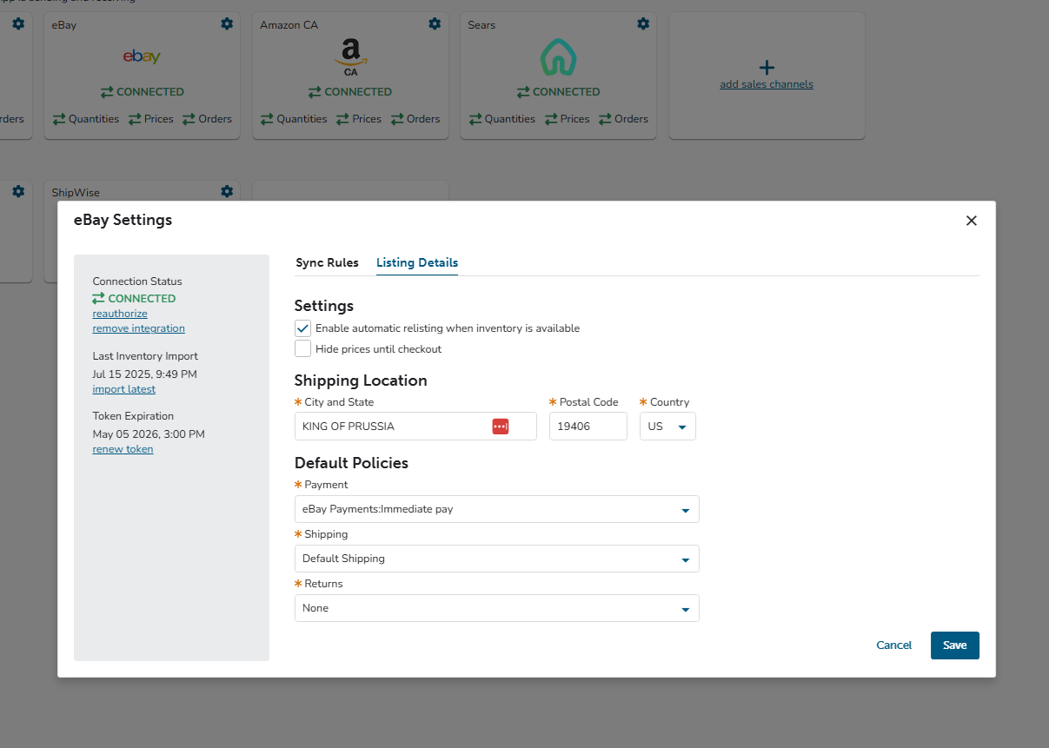This screenshot has width=1049, height=748.
Task: Click the eBay logo on its card
Action: pyautogui.click(x=142, y=56)
